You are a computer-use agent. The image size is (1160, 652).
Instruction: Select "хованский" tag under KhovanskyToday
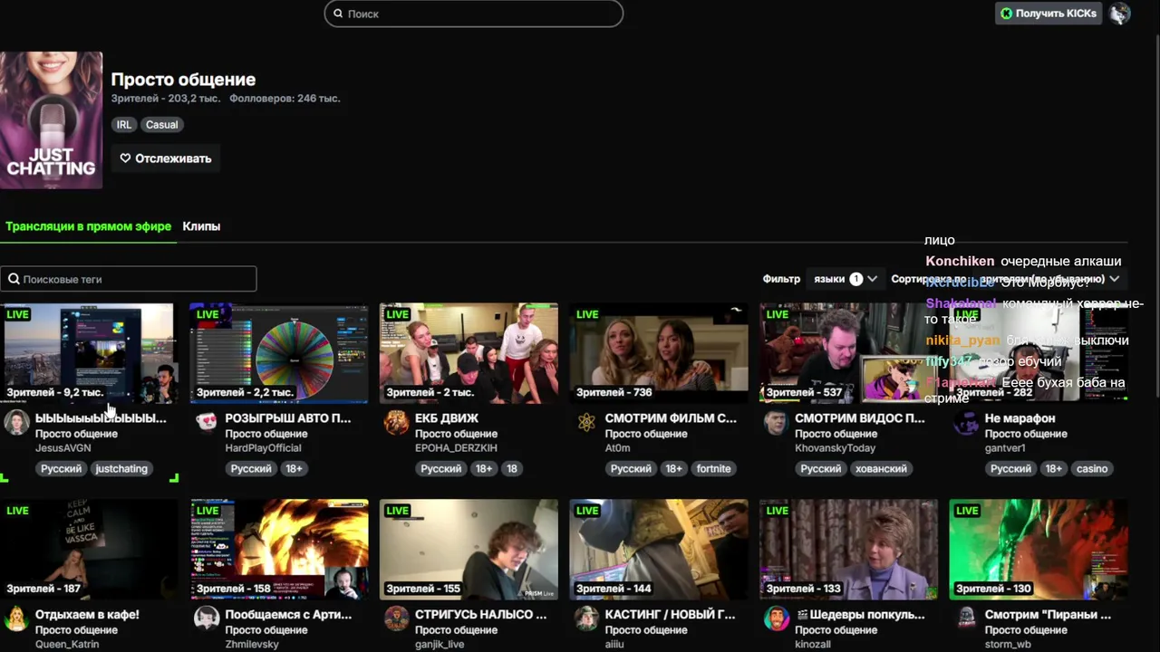point(881,469)
